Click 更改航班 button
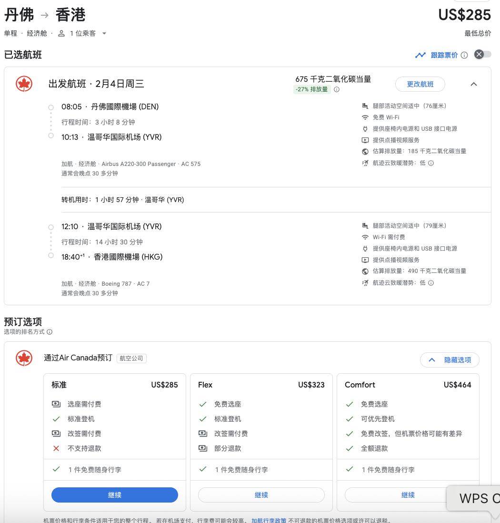The width and height of the screenshot is (500, 523). [x=420, y=84]
